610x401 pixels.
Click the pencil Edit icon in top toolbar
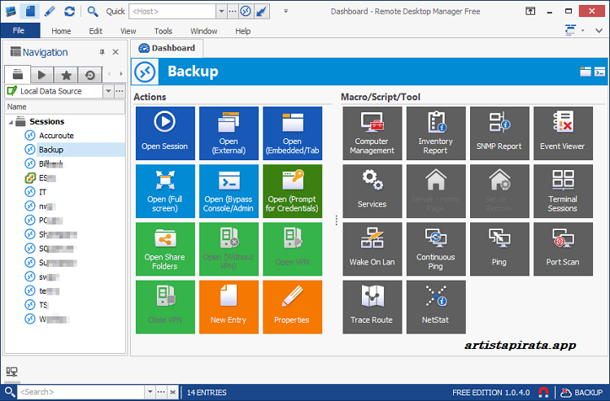pos(50,11)
